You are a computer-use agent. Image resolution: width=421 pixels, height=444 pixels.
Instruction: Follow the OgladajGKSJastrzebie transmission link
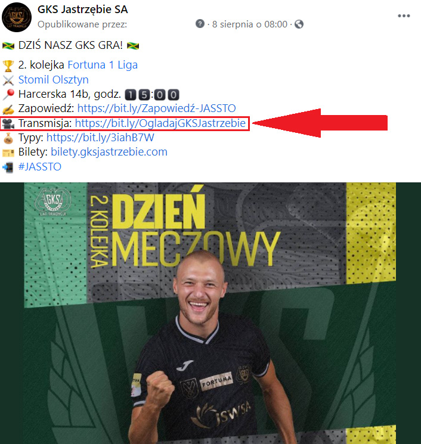[x=160, y=123]
